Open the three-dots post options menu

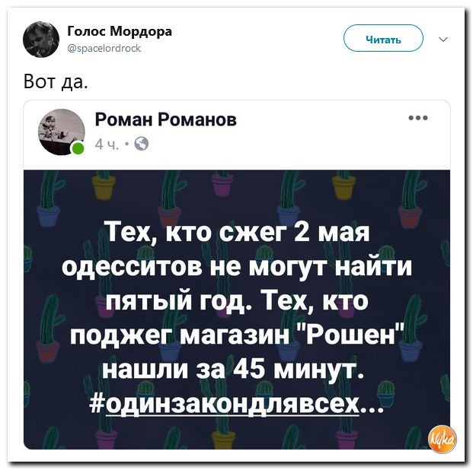tap(418, 118)
